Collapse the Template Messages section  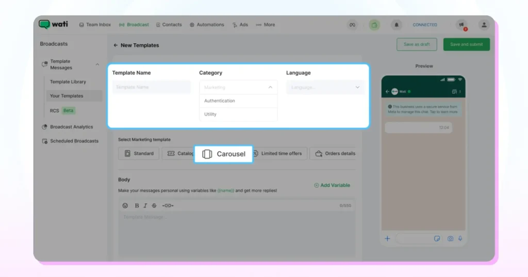click(x=97, y=64)
